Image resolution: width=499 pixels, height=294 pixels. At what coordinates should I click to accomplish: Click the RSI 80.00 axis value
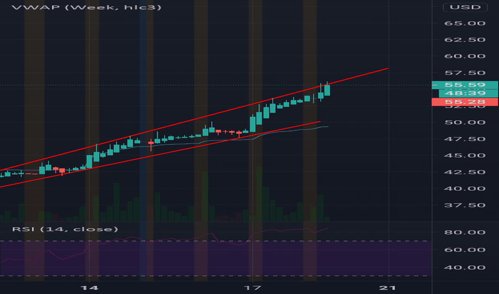pyautogui.click(x=465, y=233)
